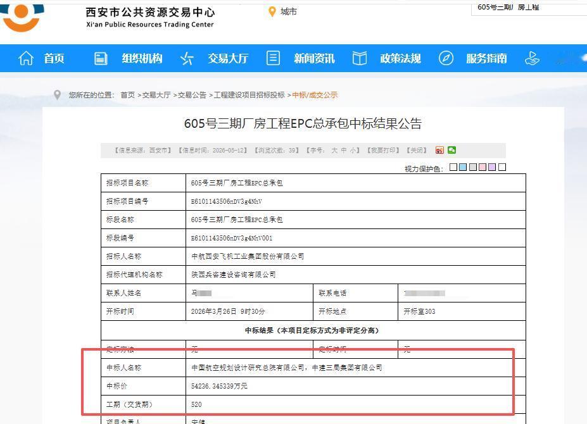Set font size to 中
This screenshot has width=587, height=424.
(x=343, y=151)
